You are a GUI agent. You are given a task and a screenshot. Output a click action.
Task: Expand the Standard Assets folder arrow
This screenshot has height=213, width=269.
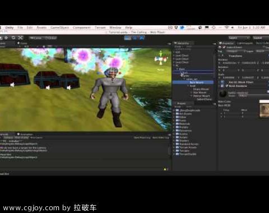tap(174, 144)
